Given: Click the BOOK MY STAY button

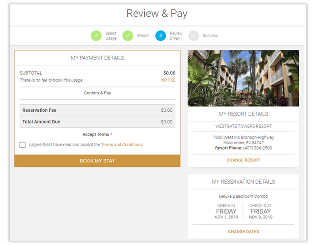Looking at the screenshot, I should point(97,161).
